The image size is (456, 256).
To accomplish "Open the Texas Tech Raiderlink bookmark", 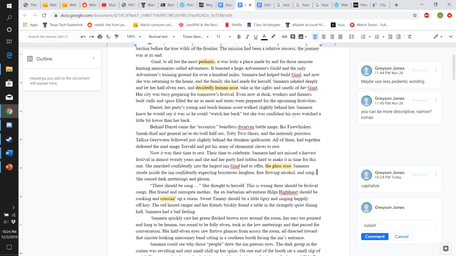I will click(x=65, y=25).
